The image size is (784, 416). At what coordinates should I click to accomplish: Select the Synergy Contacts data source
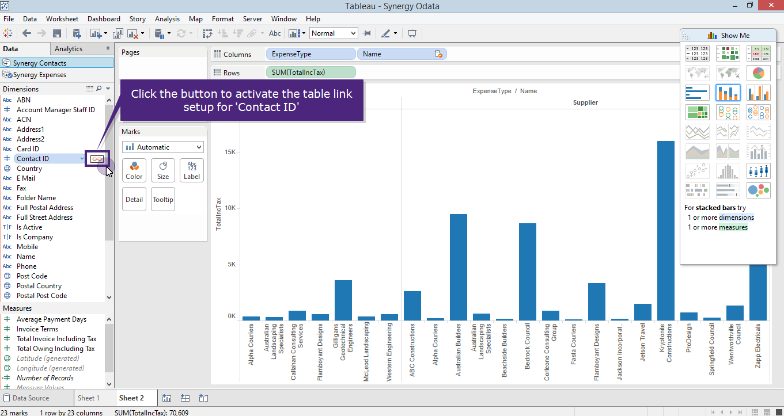[57, 63]
